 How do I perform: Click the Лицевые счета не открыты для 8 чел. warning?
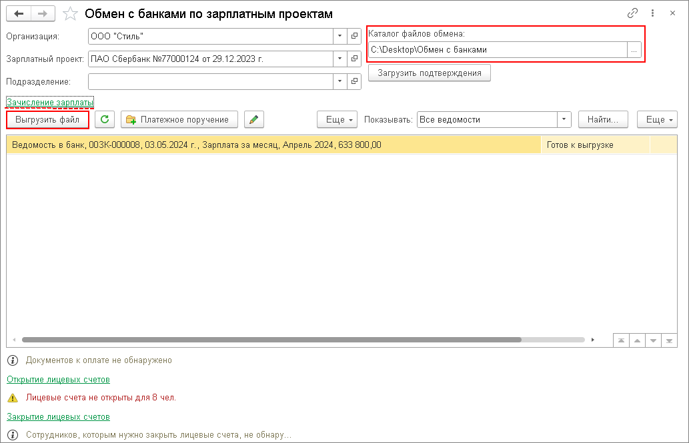tap(101, 398)
